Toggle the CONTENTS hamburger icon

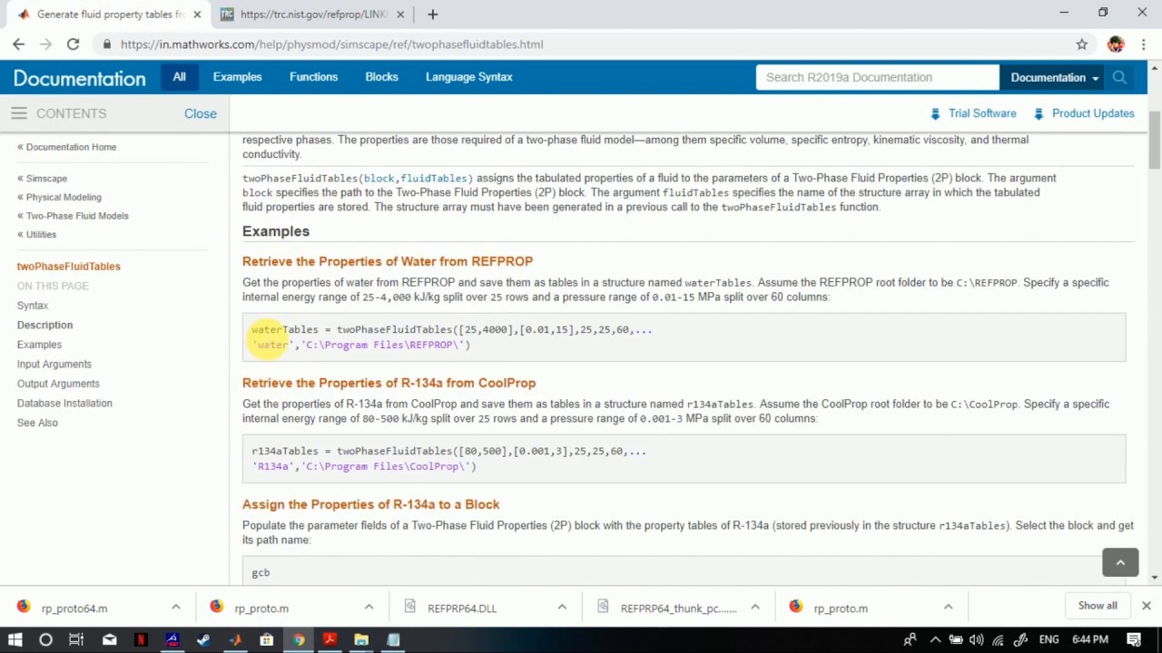[x=19, y=113]
